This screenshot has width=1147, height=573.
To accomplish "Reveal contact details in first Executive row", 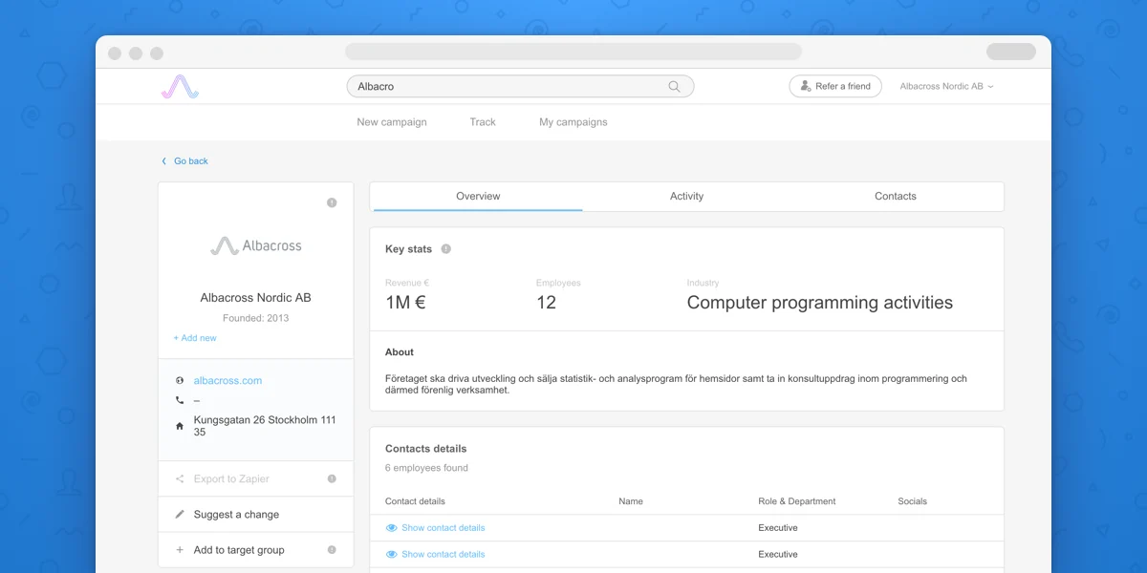I will pyautogui.click(x=435, y=528).
